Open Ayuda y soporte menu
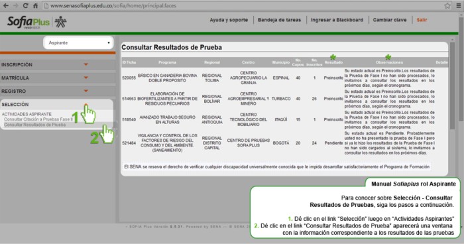 click(x=229, y=20)
